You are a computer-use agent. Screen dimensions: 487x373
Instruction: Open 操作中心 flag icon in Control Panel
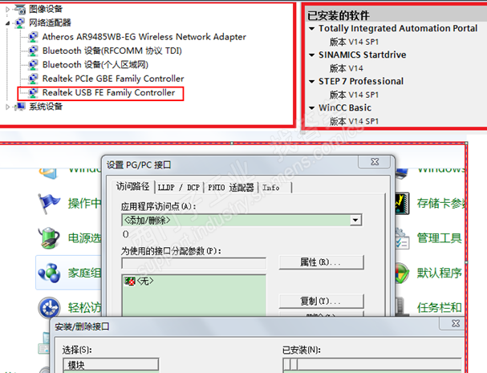[48, 204]
